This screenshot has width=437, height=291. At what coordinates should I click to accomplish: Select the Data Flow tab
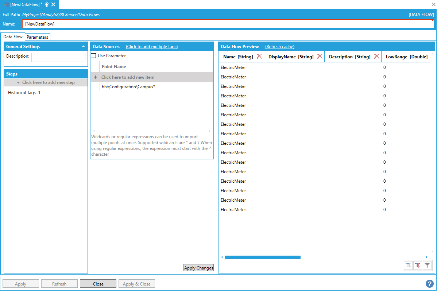pyautogui.click(x=13, y=37)
